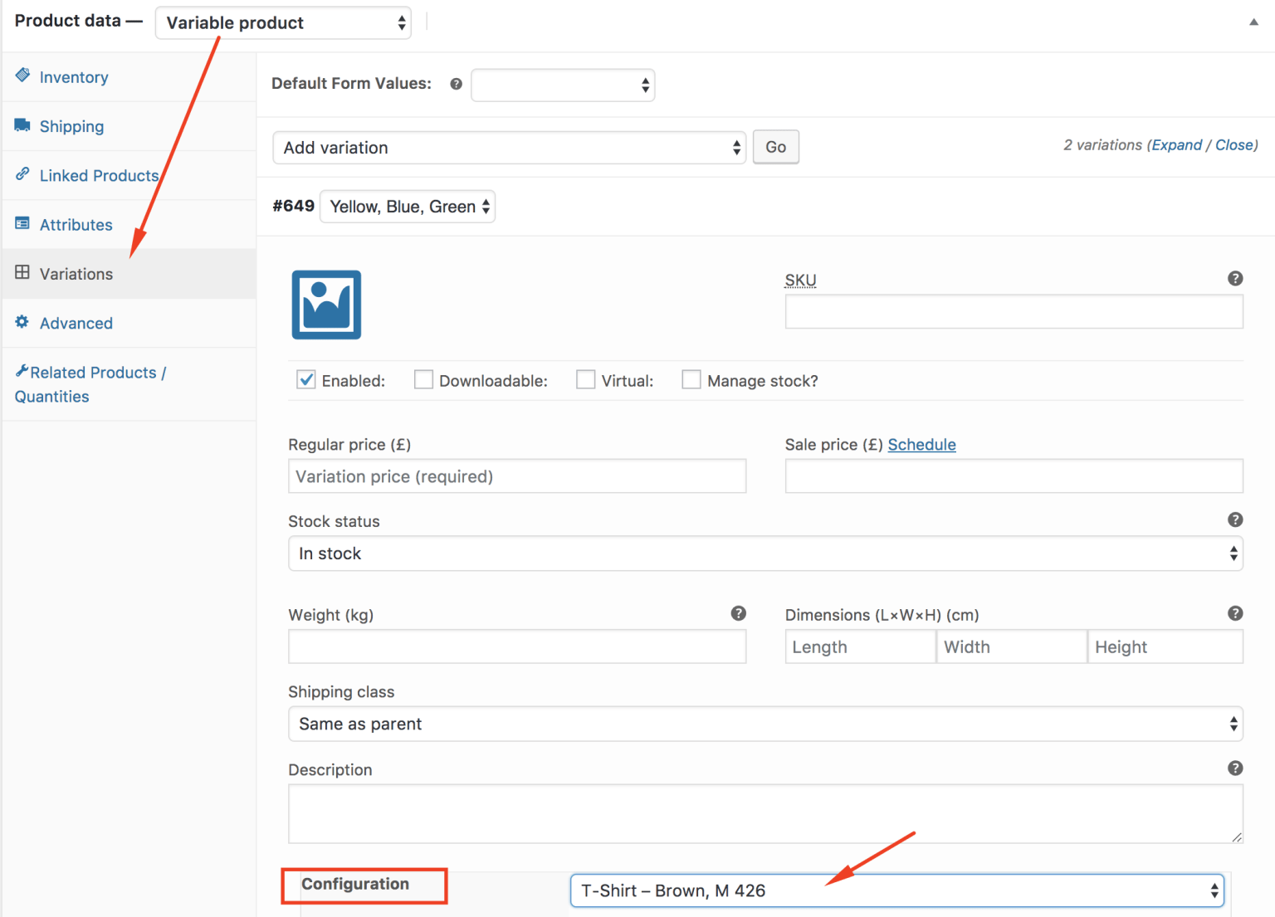The width and height of the screenshot is (1275, 917).
Task: Click the Regular price input field
Action: pos(516,476)
